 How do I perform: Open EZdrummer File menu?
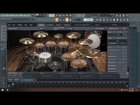pyautogui.click(x=10, y=25)
